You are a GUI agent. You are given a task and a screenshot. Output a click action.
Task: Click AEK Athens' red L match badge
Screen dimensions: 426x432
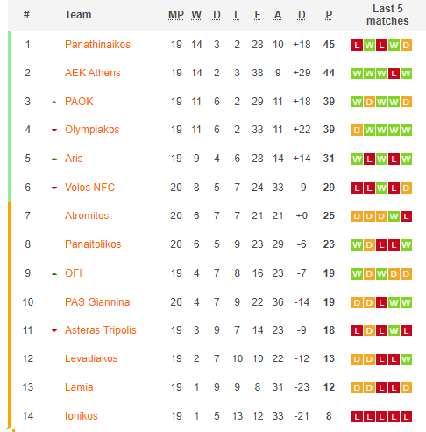pos(394,74)
